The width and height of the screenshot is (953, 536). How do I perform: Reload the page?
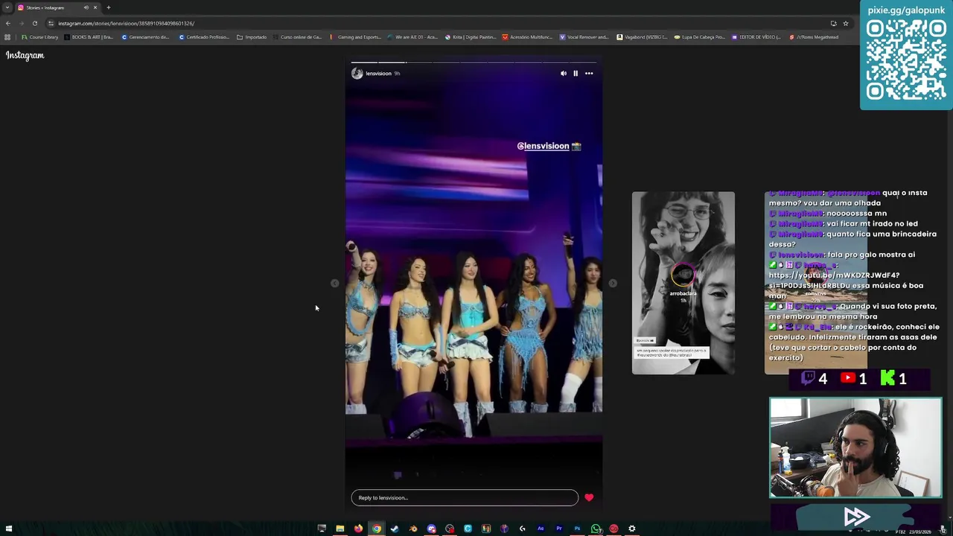pyautogui.click(x=34, y=23)
